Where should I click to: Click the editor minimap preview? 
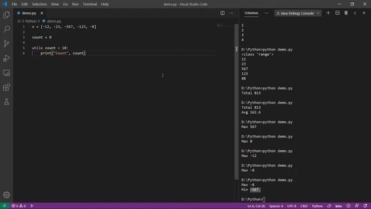tap(225, 25)
